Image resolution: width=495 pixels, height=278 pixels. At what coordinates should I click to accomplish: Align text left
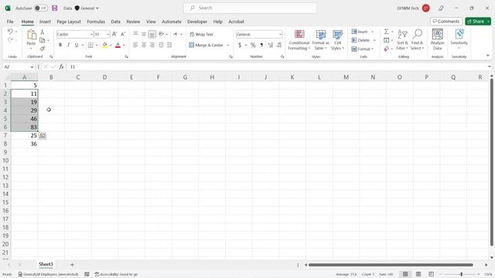[x=135, y=45]
